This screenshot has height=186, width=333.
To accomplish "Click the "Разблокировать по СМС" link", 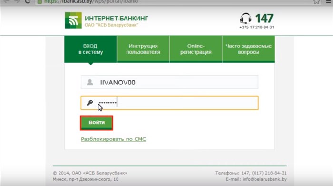I will point(113,139).
